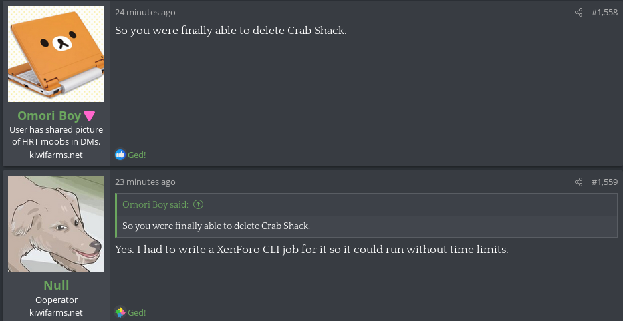This screenshot has width=623, height=321.
Task: Click the pink triangle badge beside Omori Boy
Action: point(90,117)
